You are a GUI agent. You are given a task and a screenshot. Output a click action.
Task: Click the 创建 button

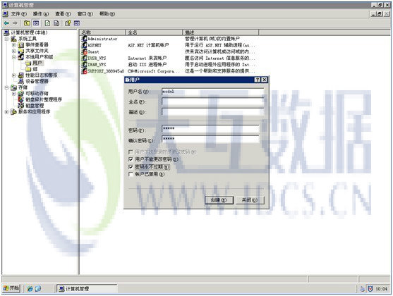pos(219,200)
